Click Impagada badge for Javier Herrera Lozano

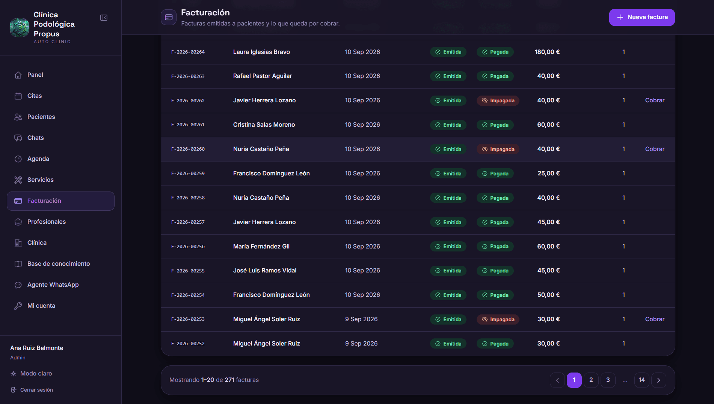[498, 100]
